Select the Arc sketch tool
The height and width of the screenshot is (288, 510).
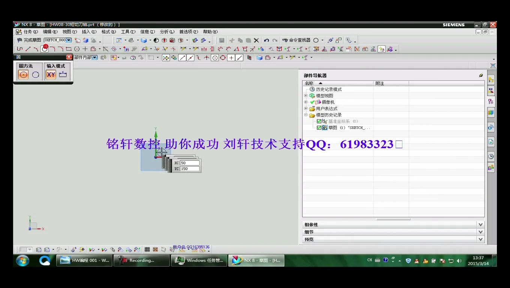point(36,49)
